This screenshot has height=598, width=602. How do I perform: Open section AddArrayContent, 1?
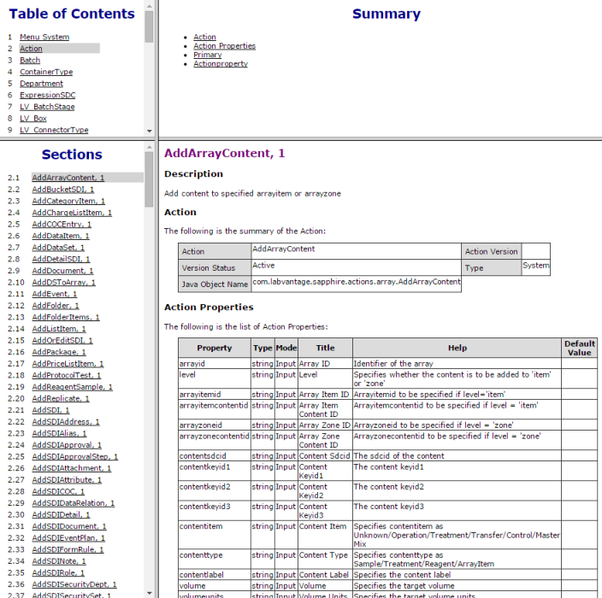[68, 178]
